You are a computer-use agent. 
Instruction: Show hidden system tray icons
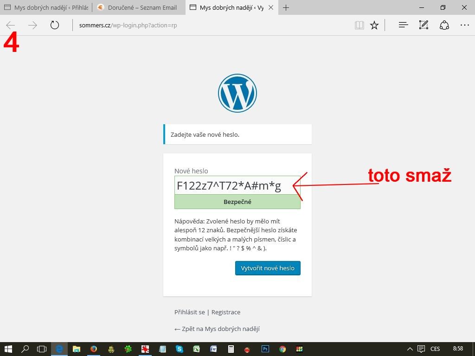(410, 349)
